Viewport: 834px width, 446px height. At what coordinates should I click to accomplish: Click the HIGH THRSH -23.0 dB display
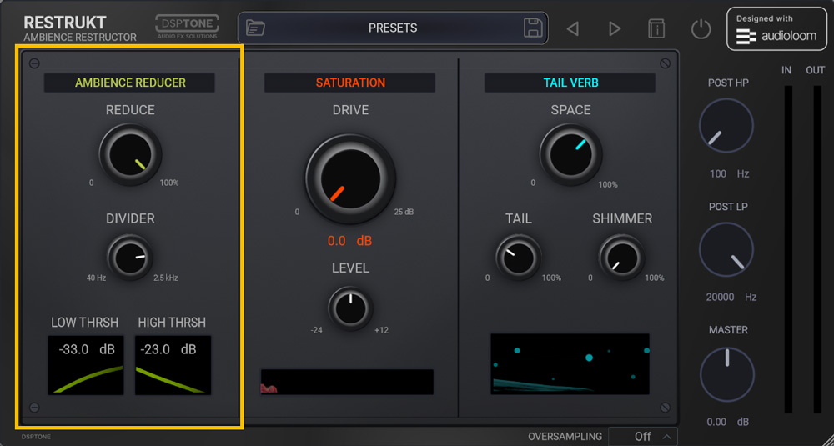pyautogui.click(x=173, y=365)
